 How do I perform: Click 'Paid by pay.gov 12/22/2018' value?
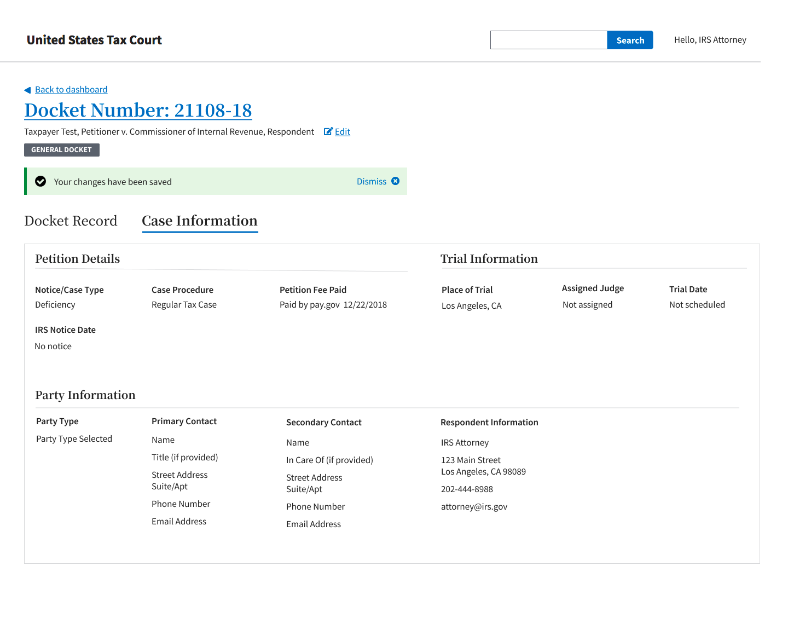click(333, 305)
